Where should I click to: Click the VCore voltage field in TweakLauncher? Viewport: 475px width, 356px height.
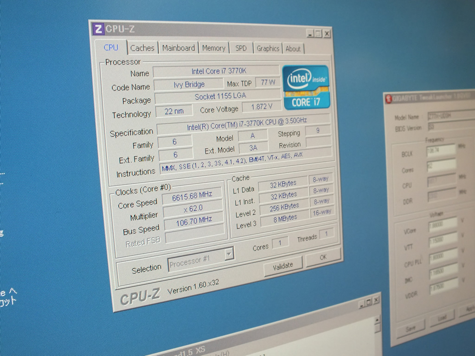[443, 225]
